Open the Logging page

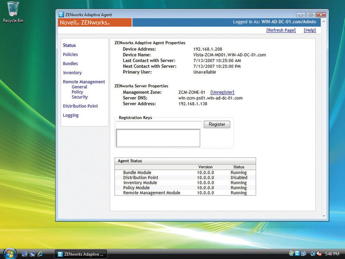(71, 115)
